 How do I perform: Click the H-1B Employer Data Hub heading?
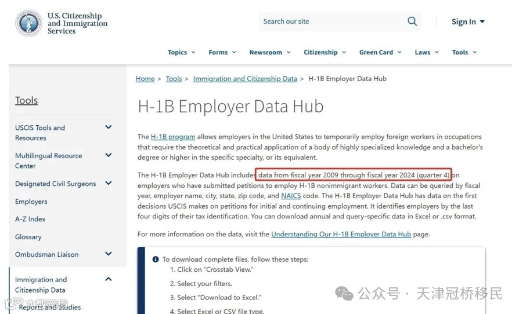pos(230,107)
